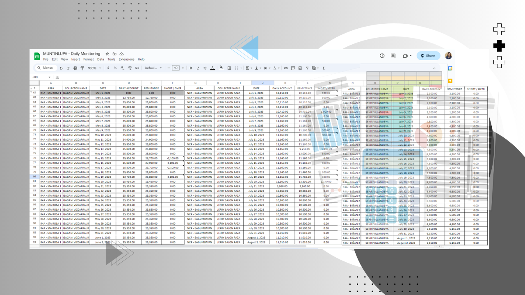Screen dimensions: 525x295
Task: Insert a chart
Action: (x=300, y=68)
